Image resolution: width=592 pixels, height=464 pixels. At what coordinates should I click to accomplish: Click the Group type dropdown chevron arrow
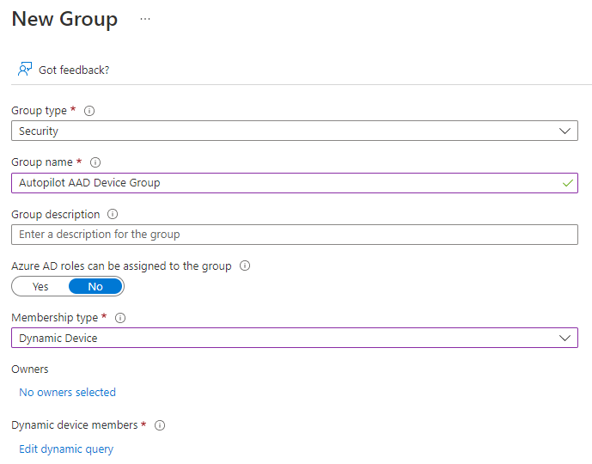(x=565, y=131)
